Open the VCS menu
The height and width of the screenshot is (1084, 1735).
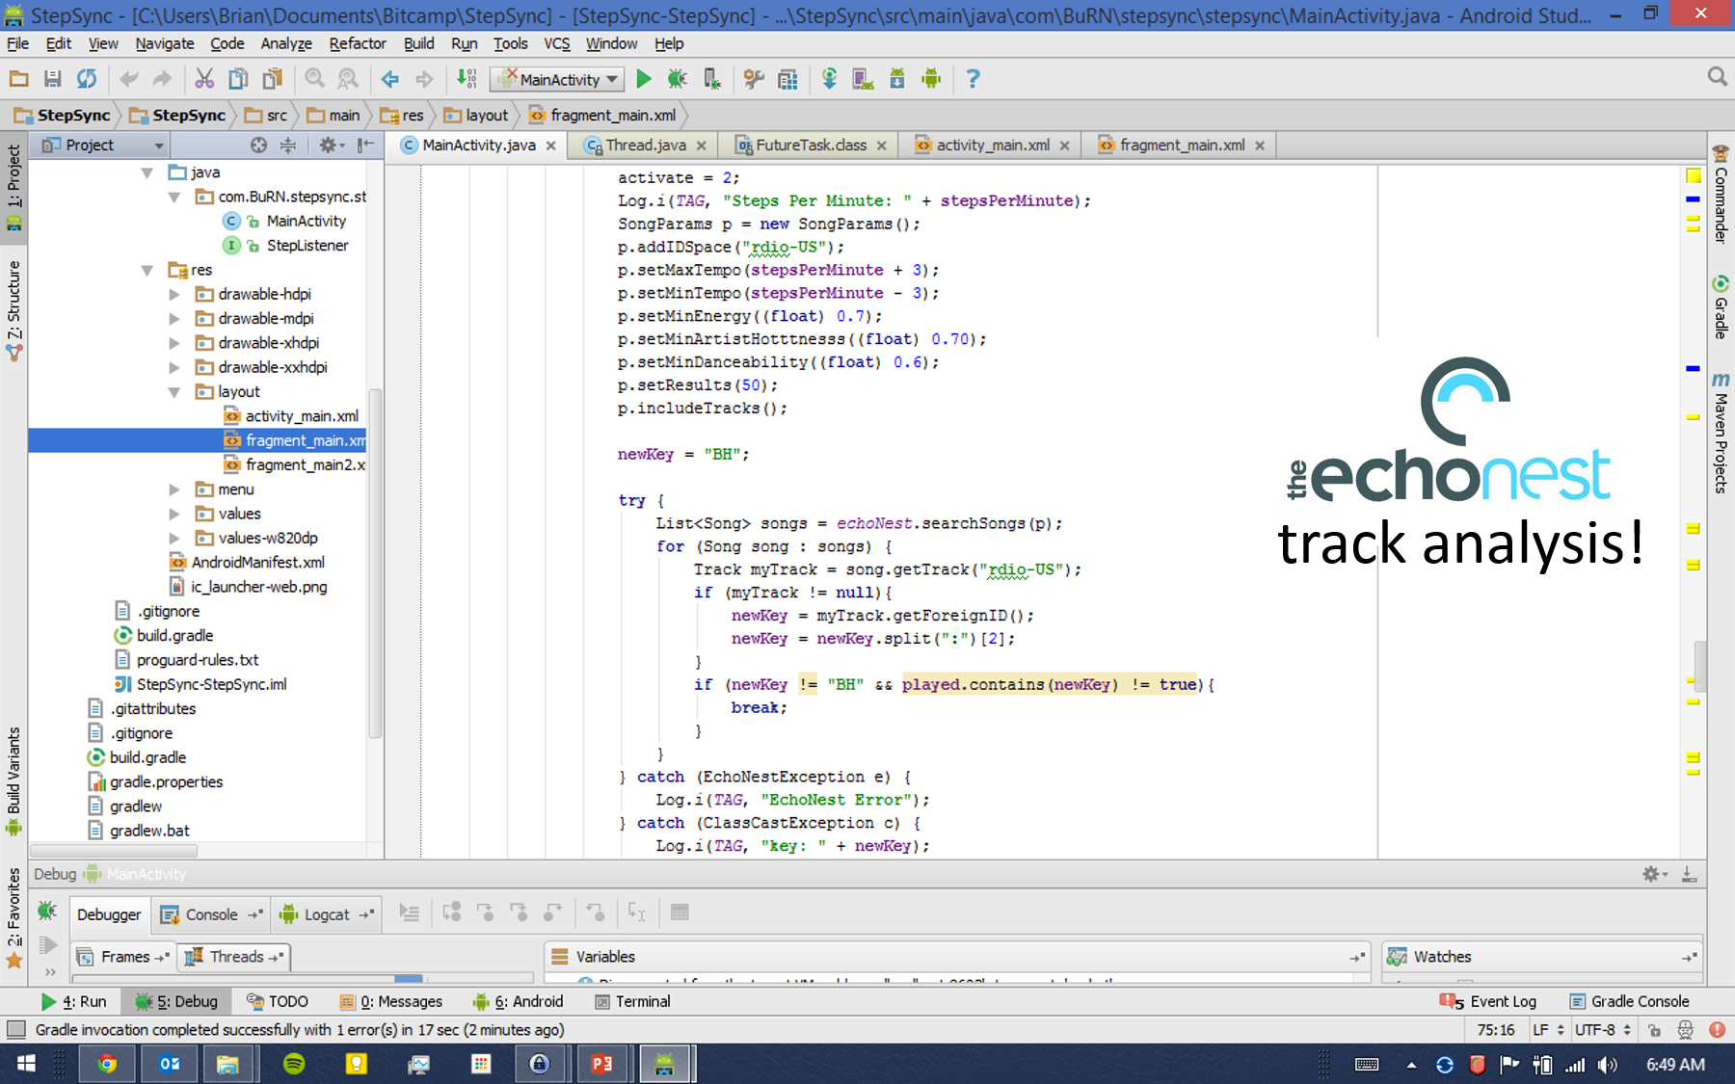(x=557, y=43)
